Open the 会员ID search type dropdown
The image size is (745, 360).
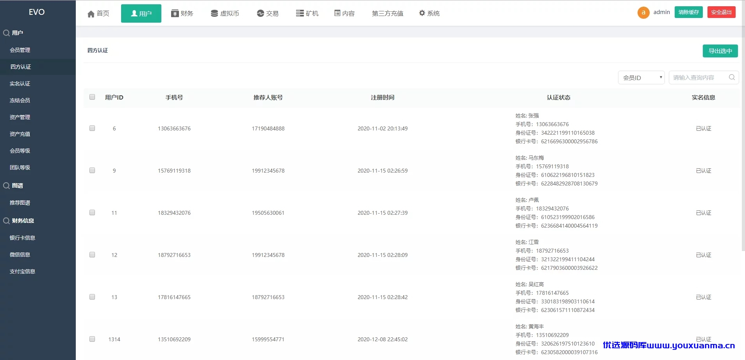pyautogui.click(x=641, y=77)
